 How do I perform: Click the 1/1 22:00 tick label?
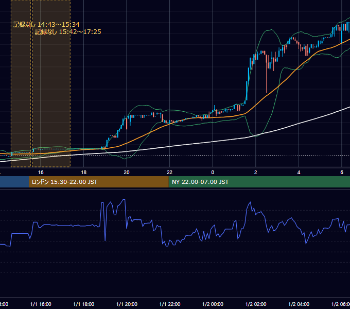[x=170, y=304]
